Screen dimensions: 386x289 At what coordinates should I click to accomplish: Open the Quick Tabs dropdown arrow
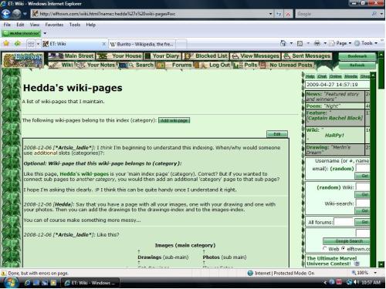coord(38,44)
